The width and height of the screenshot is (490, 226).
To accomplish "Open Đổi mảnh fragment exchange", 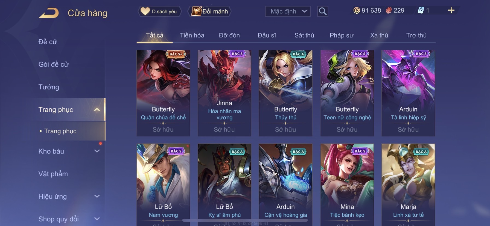I will [x=210, y=11].
